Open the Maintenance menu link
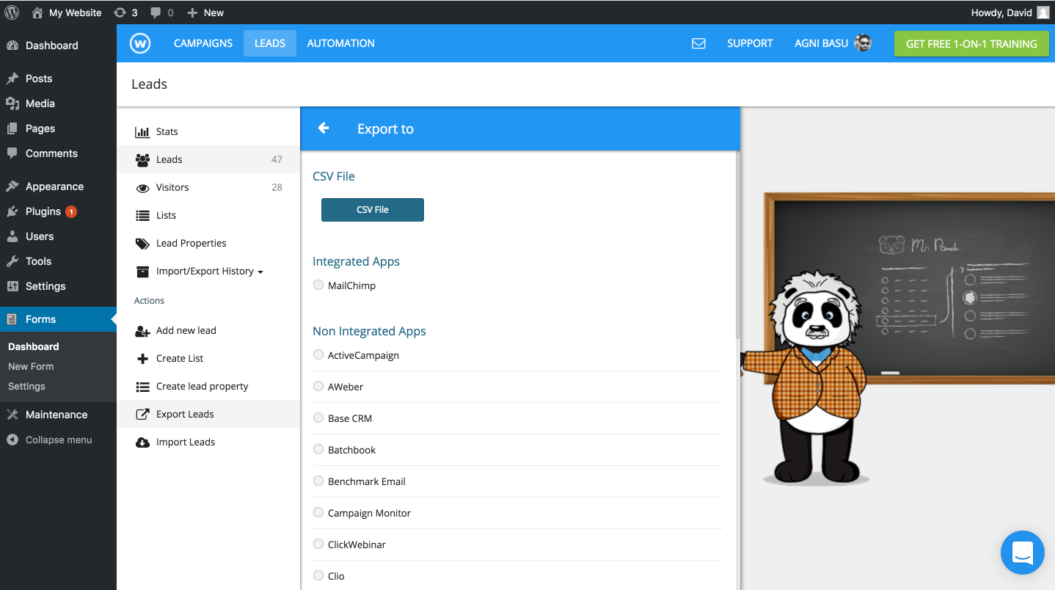The width and height of the screenshot is (1055, 590). pos(58,415)
